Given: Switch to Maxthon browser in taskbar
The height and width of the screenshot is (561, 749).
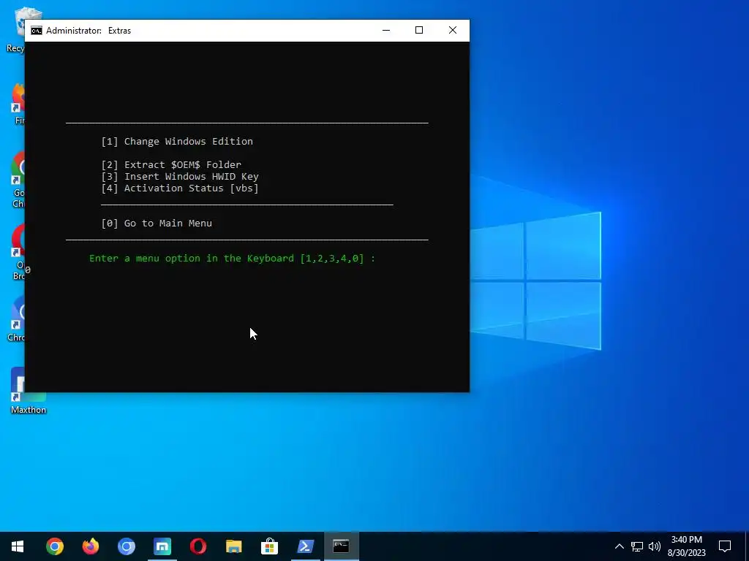Looking at the screenshot, I should (x=162, y=546).
